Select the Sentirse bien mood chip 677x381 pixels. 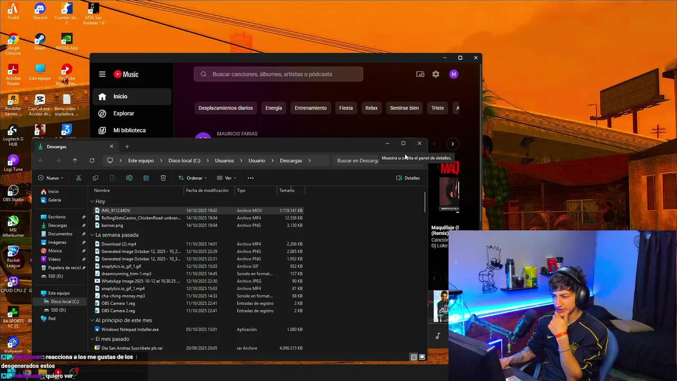[x=404, y=108]
